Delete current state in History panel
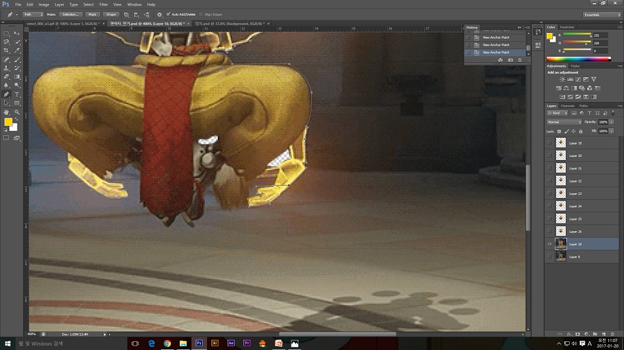The width and height of the screenshot is (624, 350). [x=520, y=60]
